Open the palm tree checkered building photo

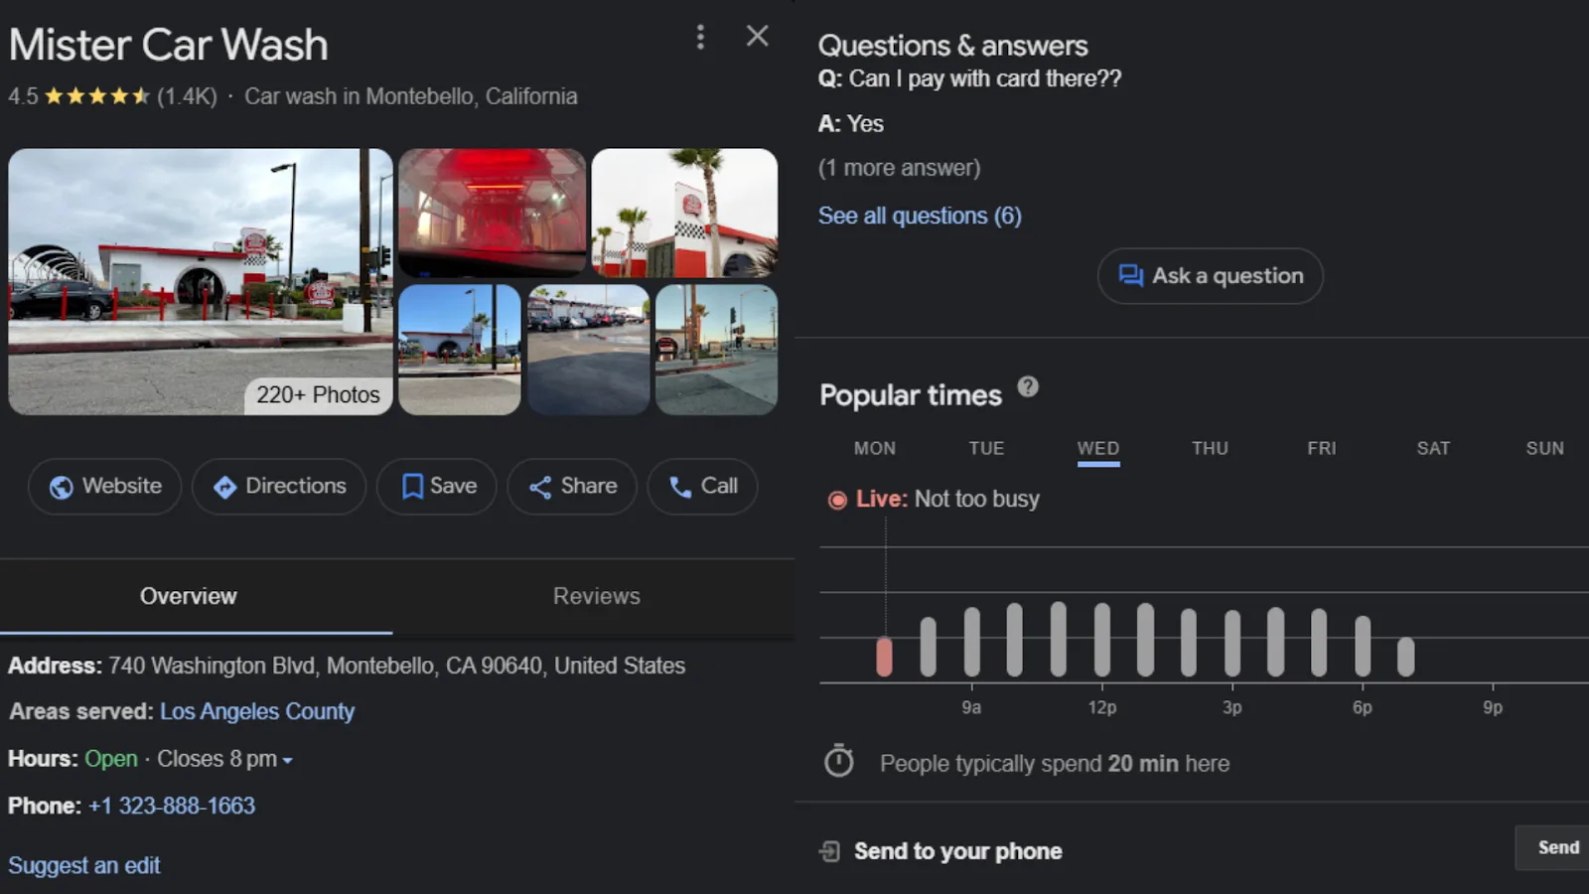click(685, 213)
